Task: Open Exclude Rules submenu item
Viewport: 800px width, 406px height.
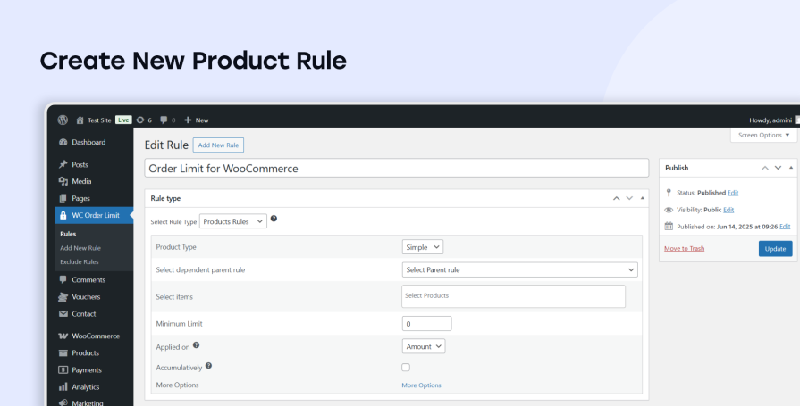Action: pos(80,261)
